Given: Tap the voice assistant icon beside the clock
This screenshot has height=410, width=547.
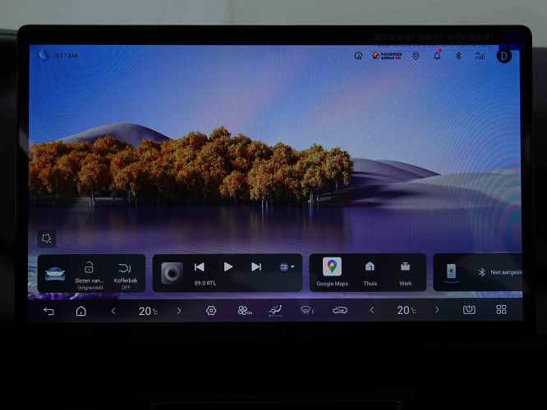Looking at the screenshot, I should (x=44, y=55).
